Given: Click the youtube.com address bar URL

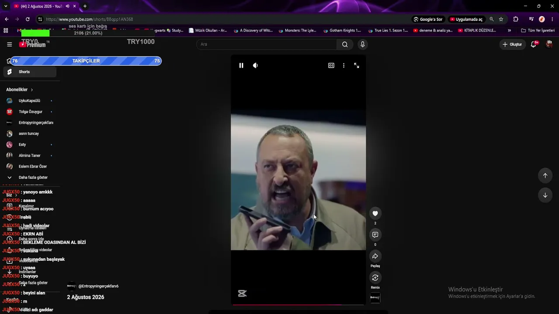Looking at the screenshot, I should point(89,19).
